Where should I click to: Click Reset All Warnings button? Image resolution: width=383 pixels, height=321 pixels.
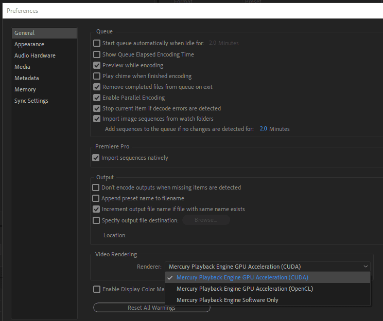pos(151,308)
